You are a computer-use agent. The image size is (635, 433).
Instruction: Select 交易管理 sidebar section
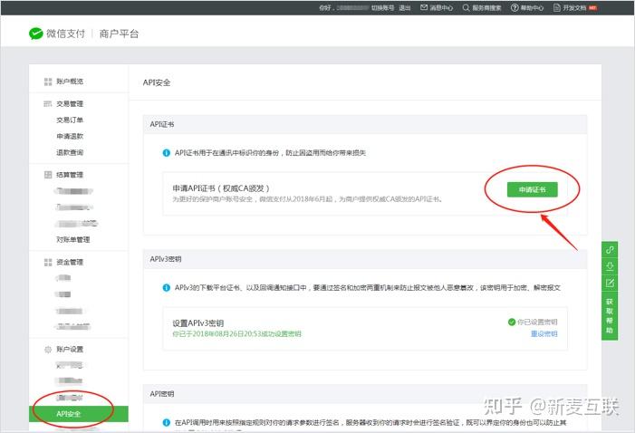coord(70,103)
